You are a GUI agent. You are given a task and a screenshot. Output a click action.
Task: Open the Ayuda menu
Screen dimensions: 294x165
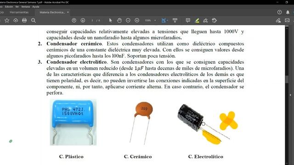(36, 7)
